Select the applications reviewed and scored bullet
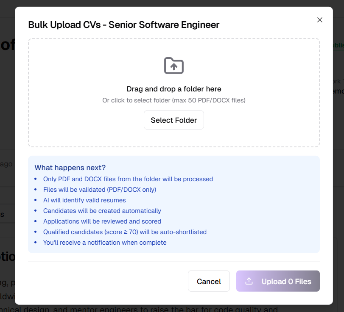The height and width of the screenshot is (312, 344). point(102,221)
